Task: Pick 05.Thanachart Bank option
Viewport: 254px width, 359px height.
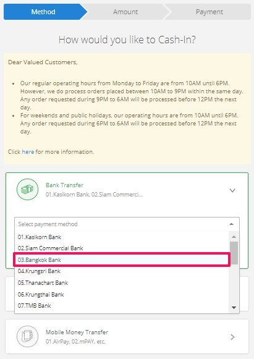Action: tap(122, 283)
